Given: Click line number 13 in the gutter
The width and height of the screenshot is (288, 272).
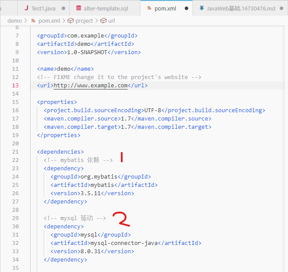Looking at the screenshot, I should click(15, 86).
